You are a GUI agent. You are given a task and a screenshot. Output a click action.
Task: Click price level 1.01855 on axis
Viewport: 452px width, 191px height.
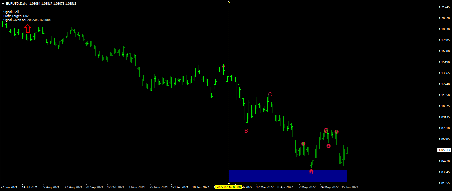point(444,183)
